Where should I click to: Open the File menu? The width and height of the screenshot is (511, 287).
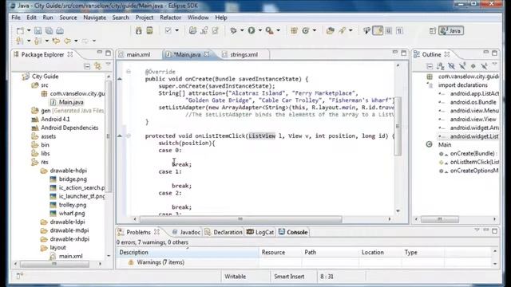[16, 18]
